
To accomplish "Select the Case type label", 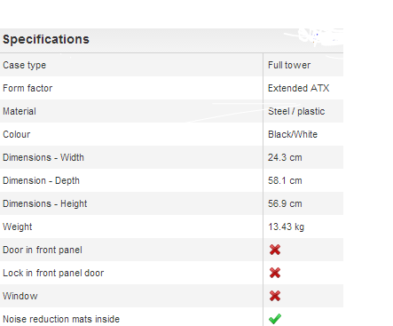I will pos(25,66).
